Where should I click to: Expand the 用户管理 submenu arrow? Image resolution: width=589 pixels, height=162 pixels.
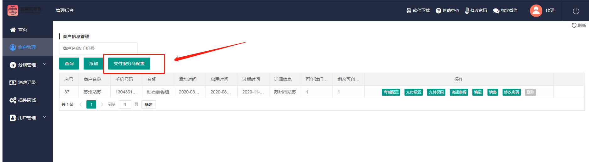(45, 117)
